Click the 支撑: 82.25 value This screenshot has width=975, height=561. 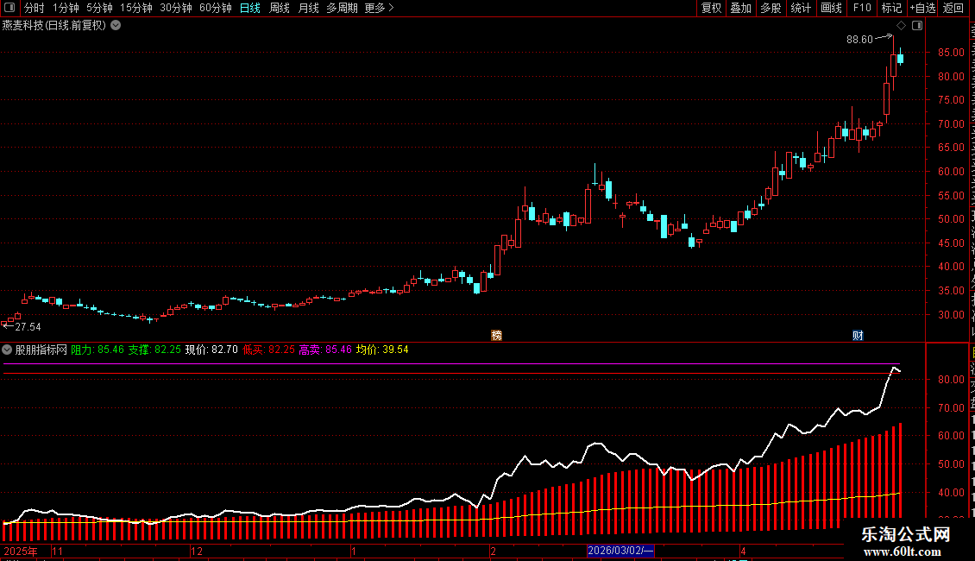pos(154,350)
